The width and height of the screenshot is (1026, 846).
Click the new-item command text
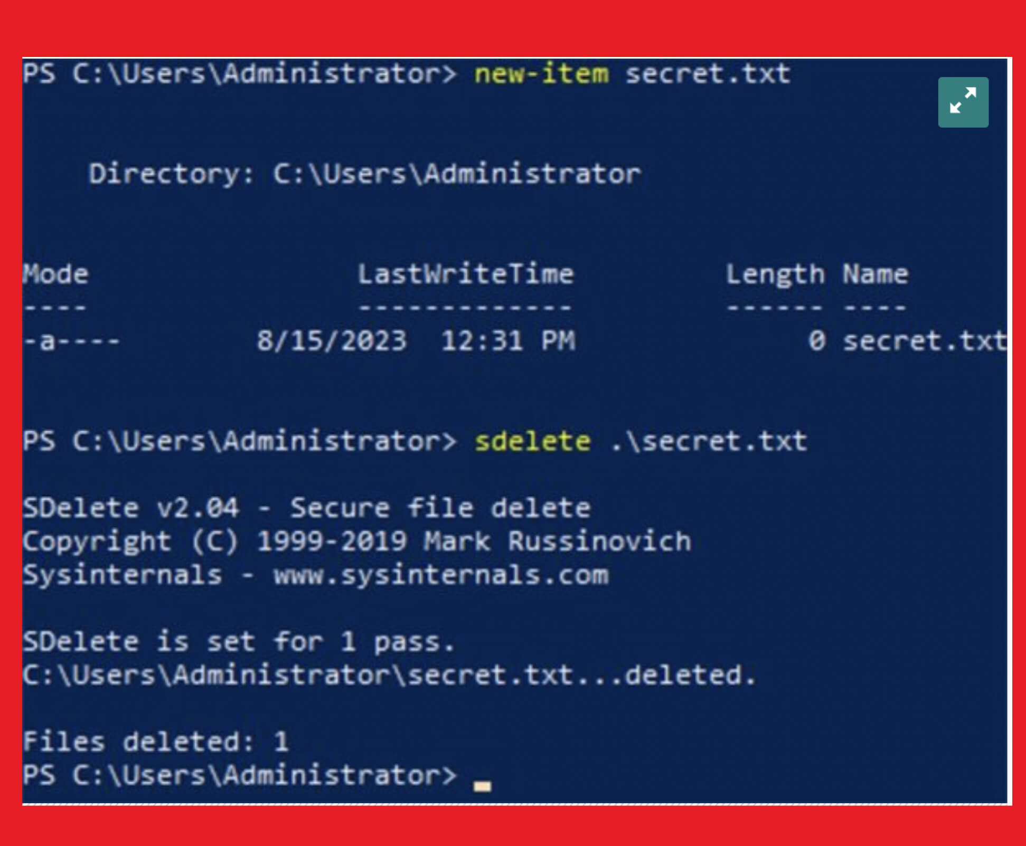point(541,73)
